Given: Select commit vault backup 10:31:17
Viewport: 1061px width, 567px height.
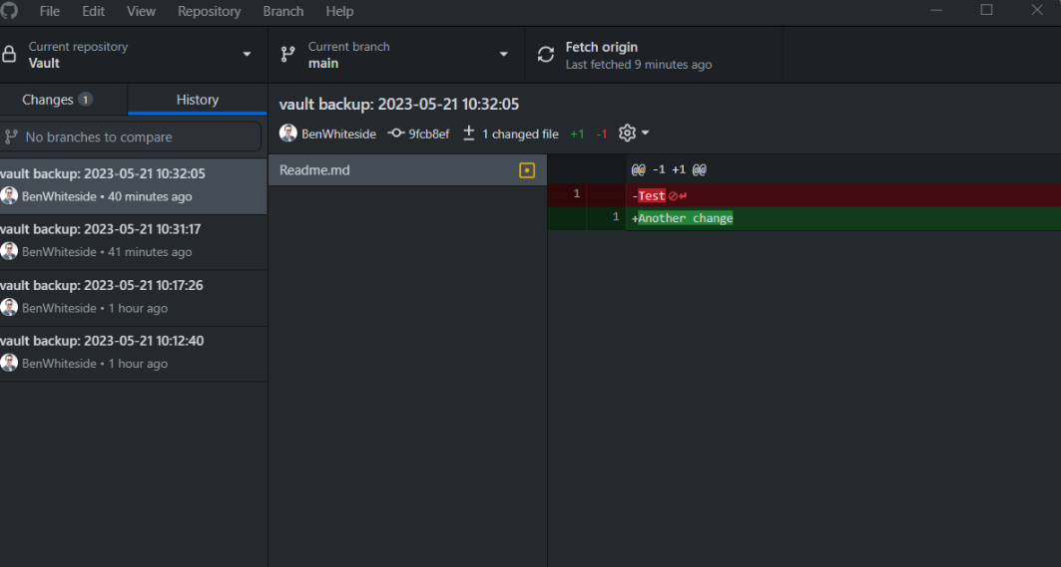Looking at the screenshot, I should click(134, 242).
